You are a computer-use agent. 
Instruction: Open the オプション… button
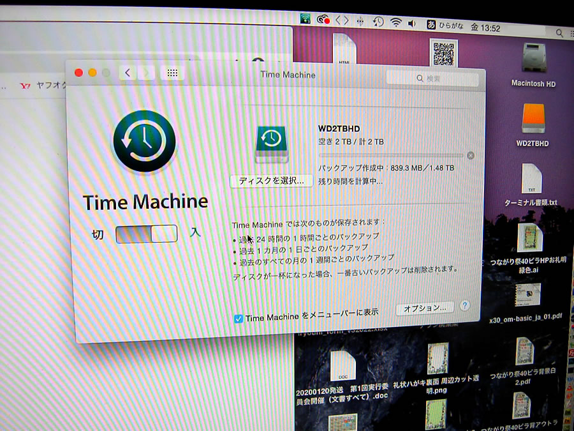[x=425, y=308]
